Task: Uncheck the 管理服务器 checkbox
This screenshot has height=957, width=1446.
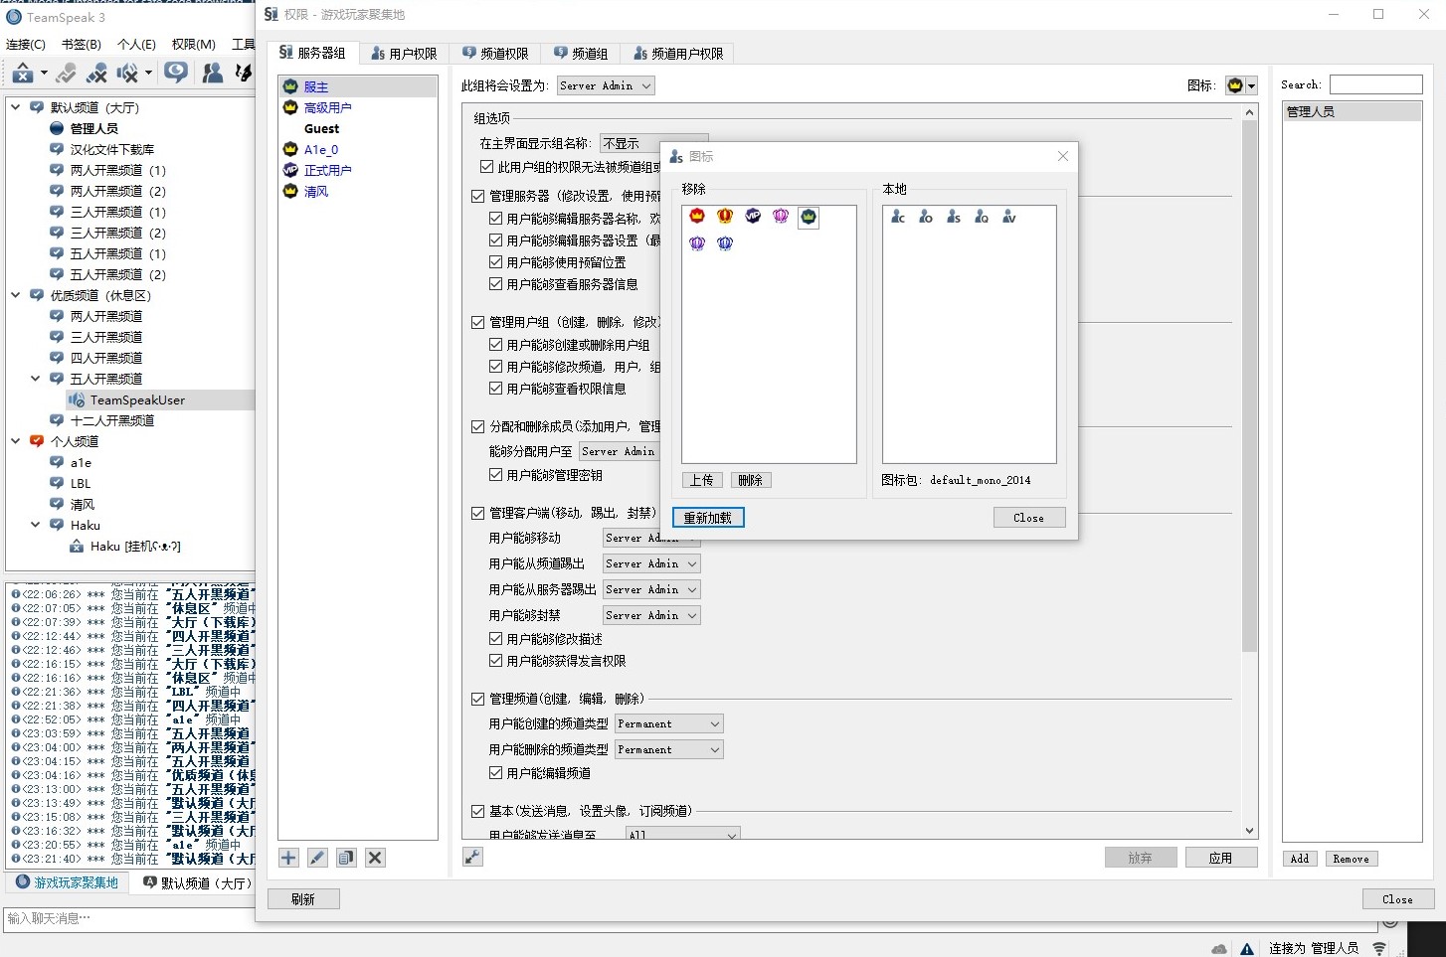Action: [x=478, y=196]
